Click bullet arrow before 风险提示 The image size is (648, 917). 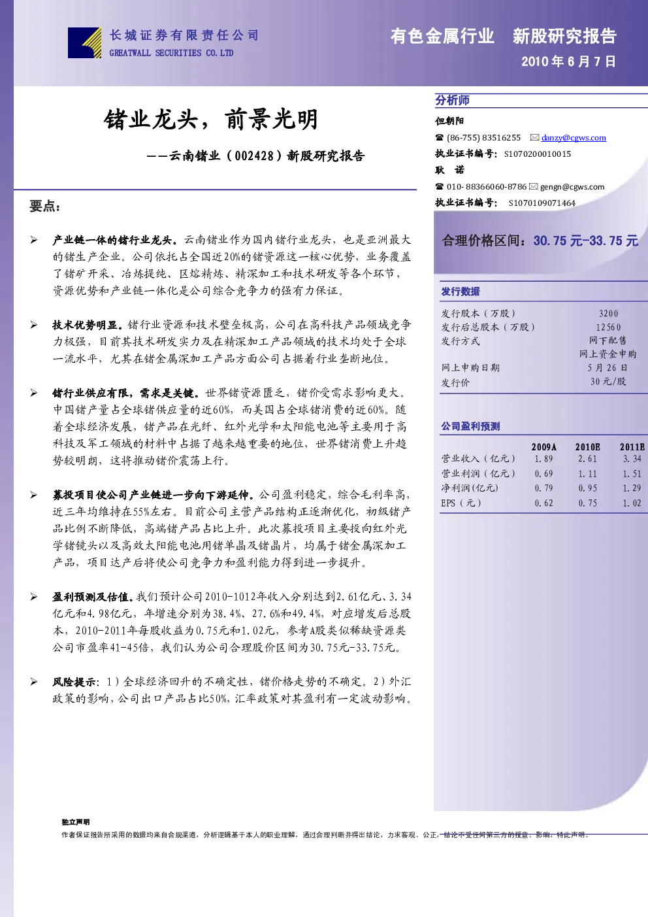click(33, 682)
